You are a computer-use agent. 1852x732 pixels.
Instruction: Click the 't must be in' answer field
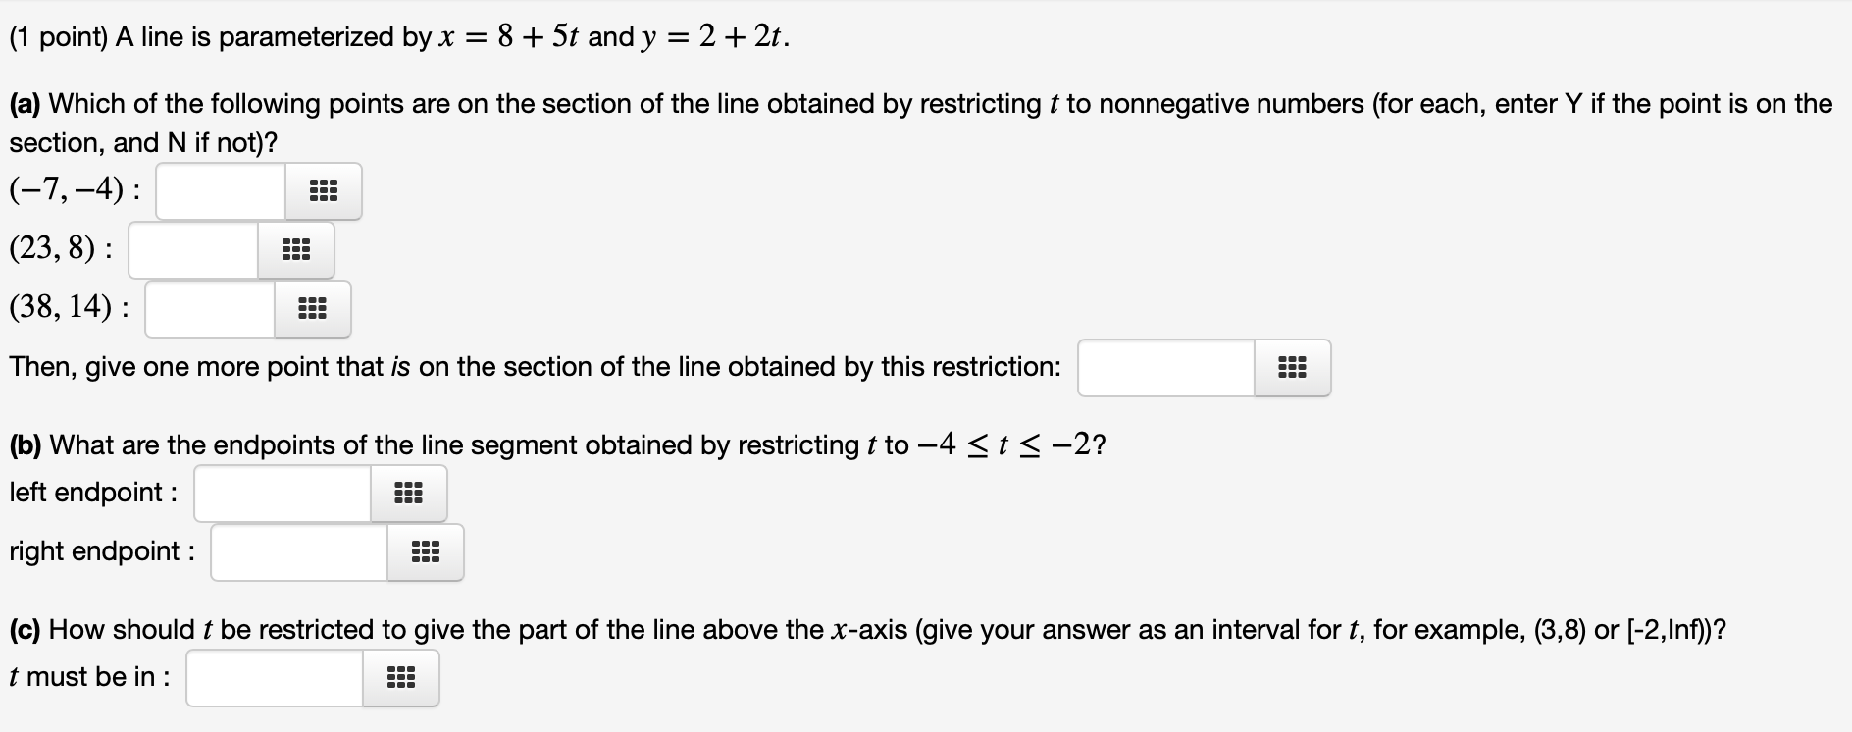point(275,676)
